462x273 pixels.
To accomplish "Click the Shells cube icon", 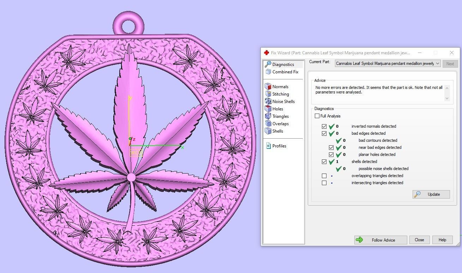I will point(268,131).
